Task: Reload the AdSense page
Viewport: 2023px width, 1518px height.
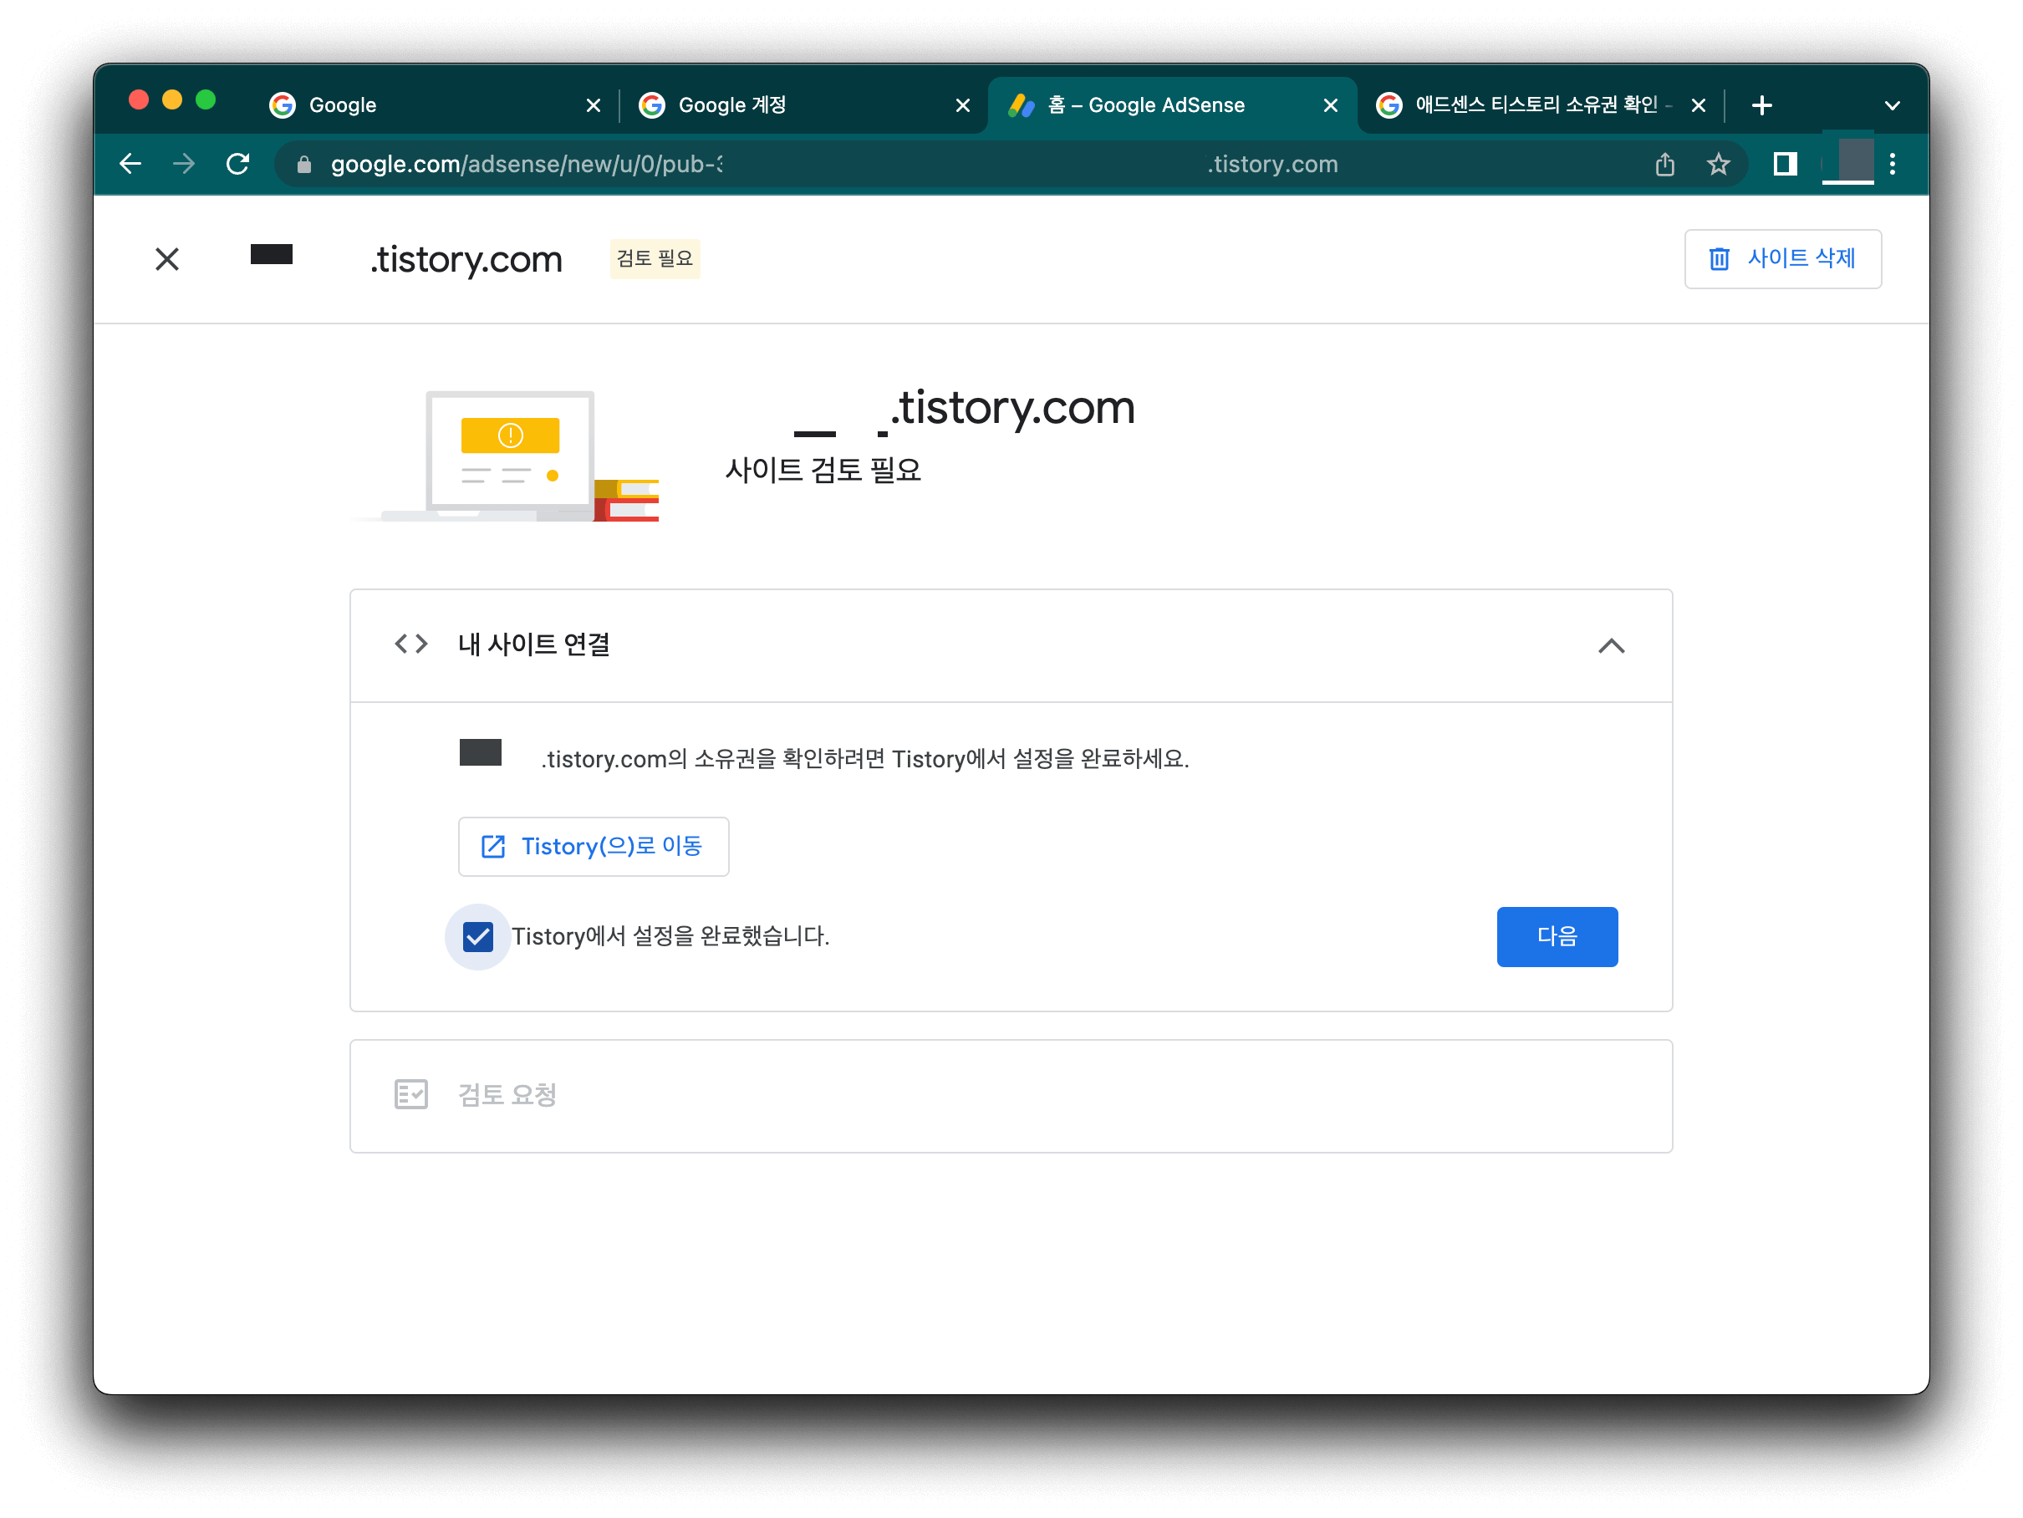Action: (237, 164)
